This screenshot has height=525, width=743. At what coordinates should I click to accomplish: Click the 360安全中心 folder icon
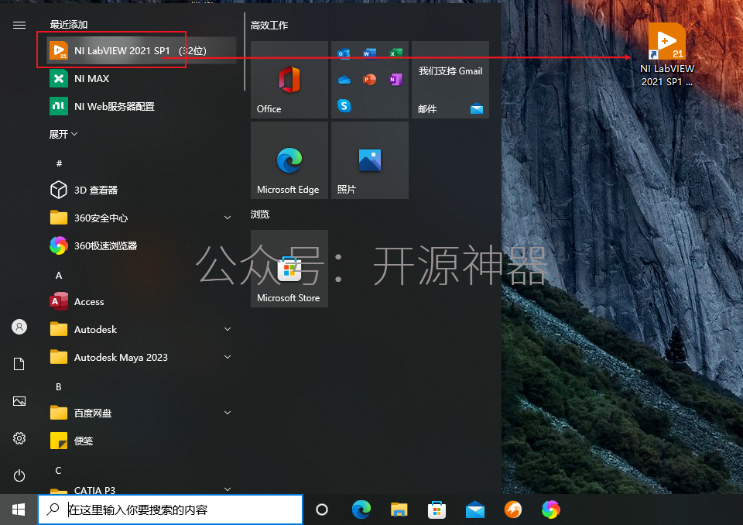coord(59,218)
